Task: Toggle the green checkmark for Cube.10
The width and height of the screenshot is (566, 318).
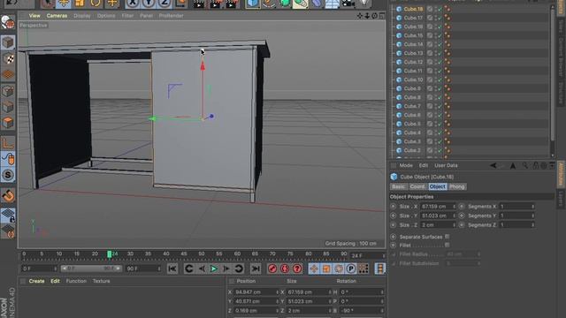Action: [x=440, y=79]
